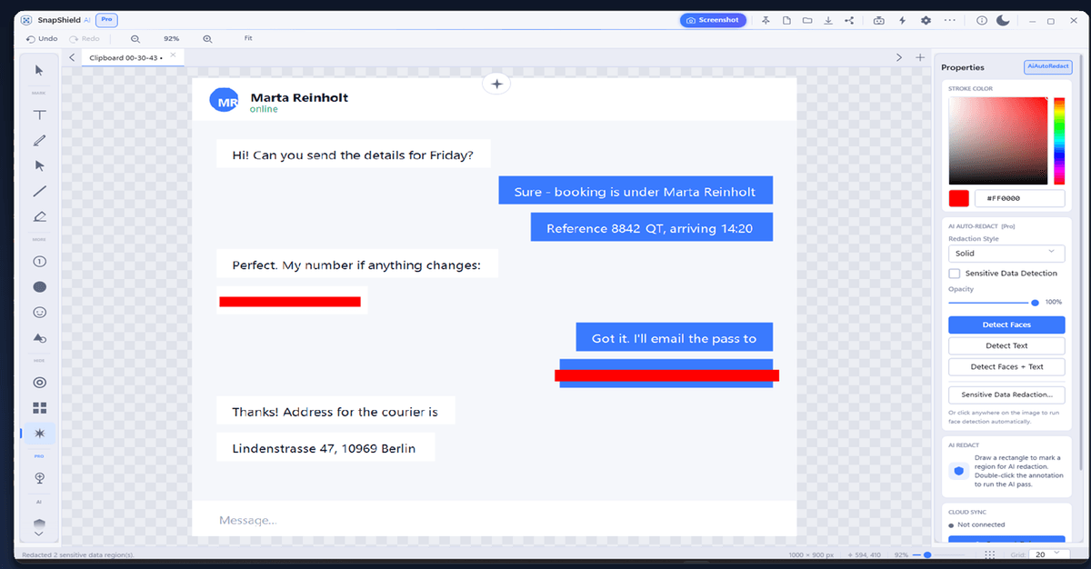Select the arrow pointer tool at top of sidebar
Image resolution: width=1091 pixels, height=569 pixels.
(x=39, y=70)
